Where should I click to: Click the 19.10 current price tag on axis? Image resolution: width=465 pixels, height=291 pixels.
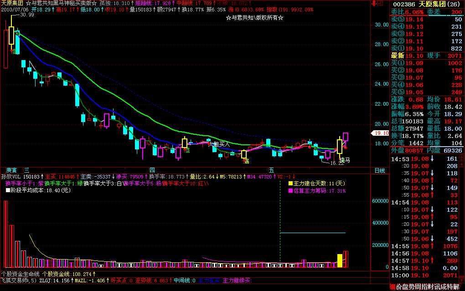click(380, 133)
